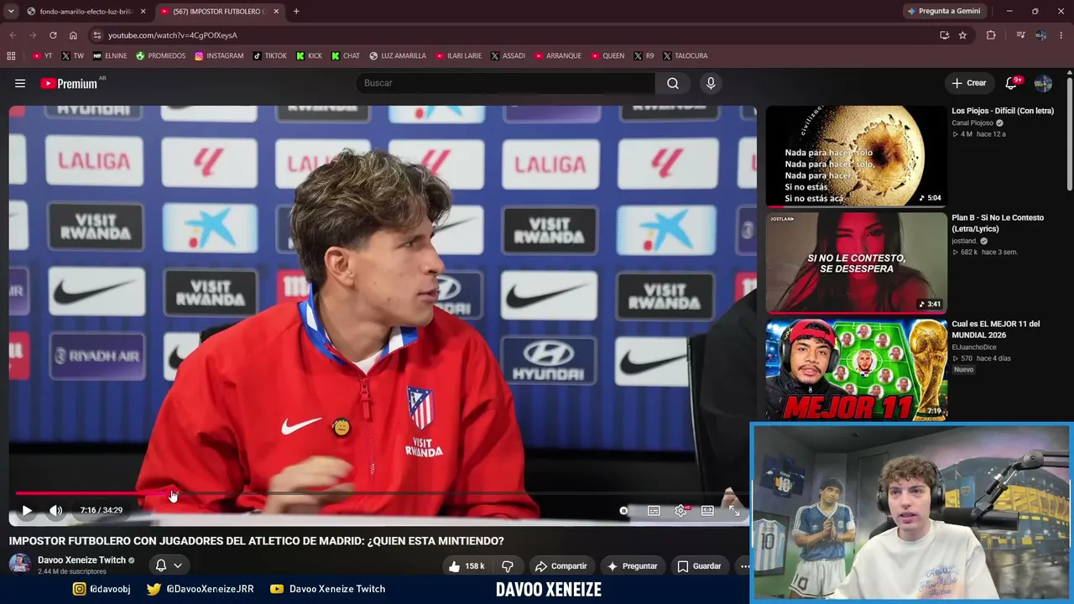Save the video with Guardar
1074x604 pixels.
[699, 566]
